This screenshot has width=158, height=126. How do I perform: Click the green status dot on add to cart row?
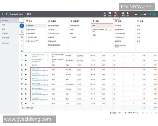pos(26,84)
